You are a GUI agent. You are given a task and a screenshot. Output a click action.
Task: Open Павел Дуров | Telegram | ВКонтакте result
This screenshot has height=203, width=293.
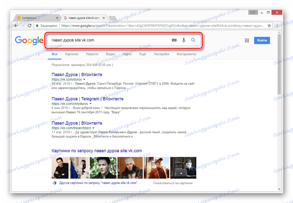(88, 99)
